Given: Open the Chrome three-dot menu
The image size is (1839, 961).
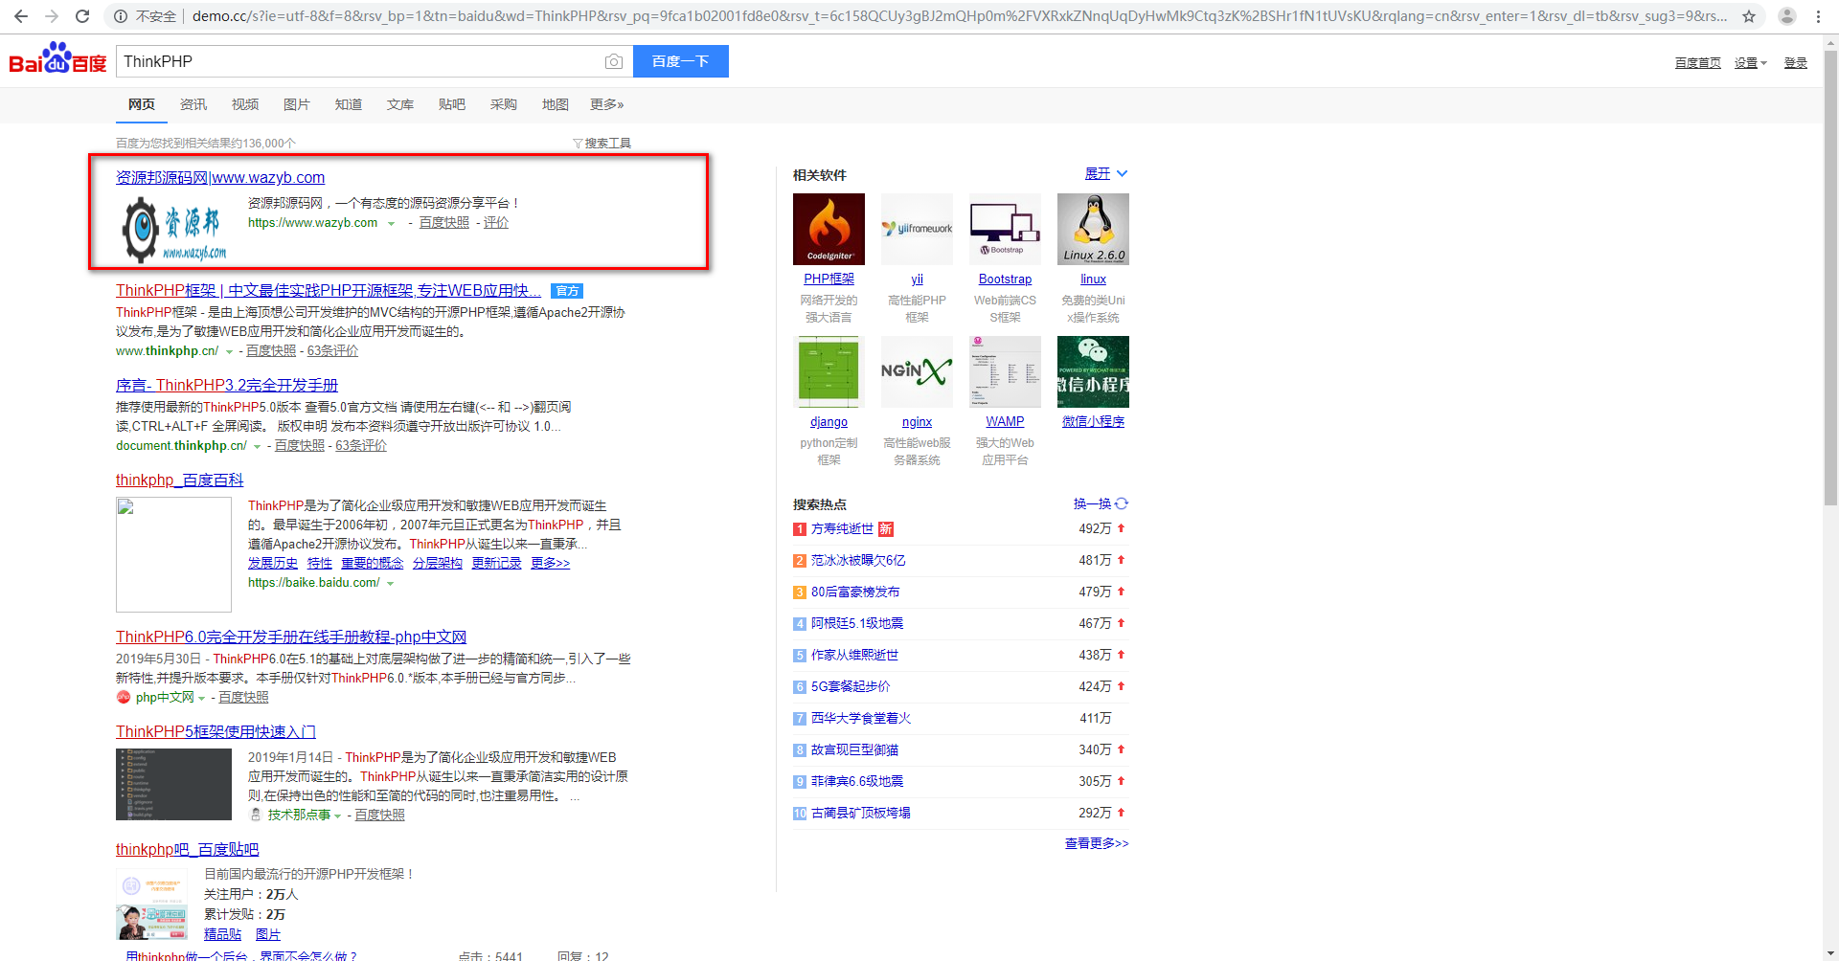Looking at the screenshot, I should (1818, 16).
